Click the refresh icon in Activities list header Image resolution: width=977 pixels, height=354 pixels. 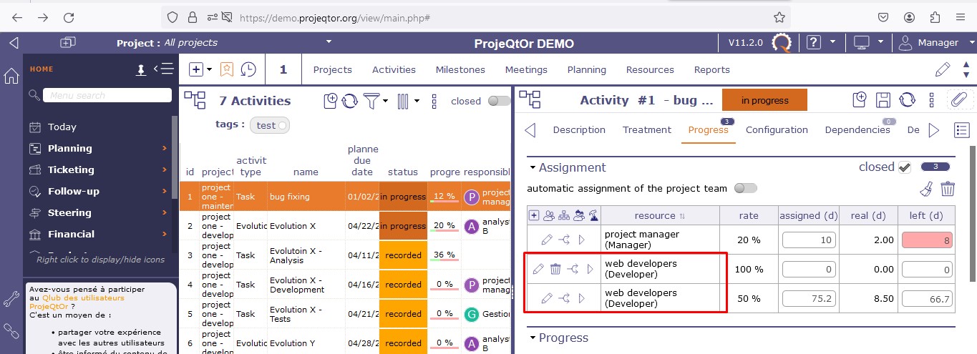(x=350, y=101)
